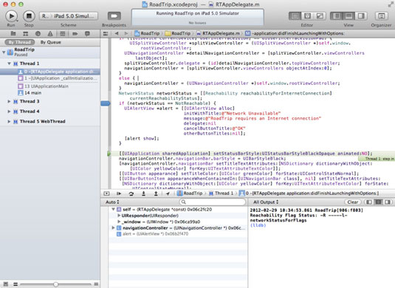Image resolution: width=395 pixels, height=288 pixels.
Task: Show the Debug navigator
Action: click(x=63, y=33)
